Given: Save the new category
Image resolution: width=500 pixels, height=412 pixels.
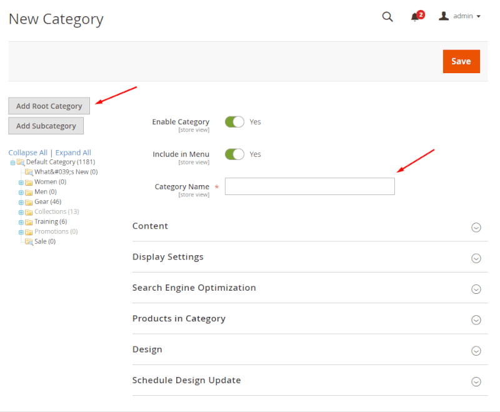Looking at the screenshot, I should (x=461, y=61).
